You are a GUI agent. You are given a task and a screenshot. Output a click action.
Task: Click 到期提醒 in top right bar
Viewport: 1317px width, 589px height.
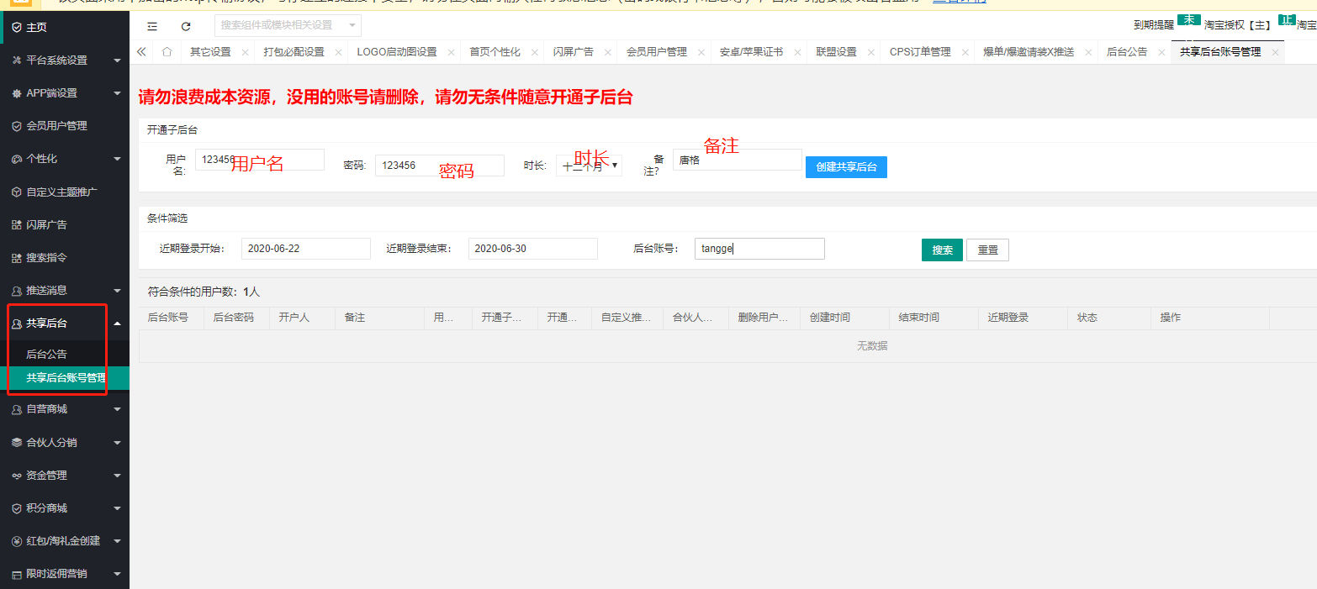[x=1154, y=25]
